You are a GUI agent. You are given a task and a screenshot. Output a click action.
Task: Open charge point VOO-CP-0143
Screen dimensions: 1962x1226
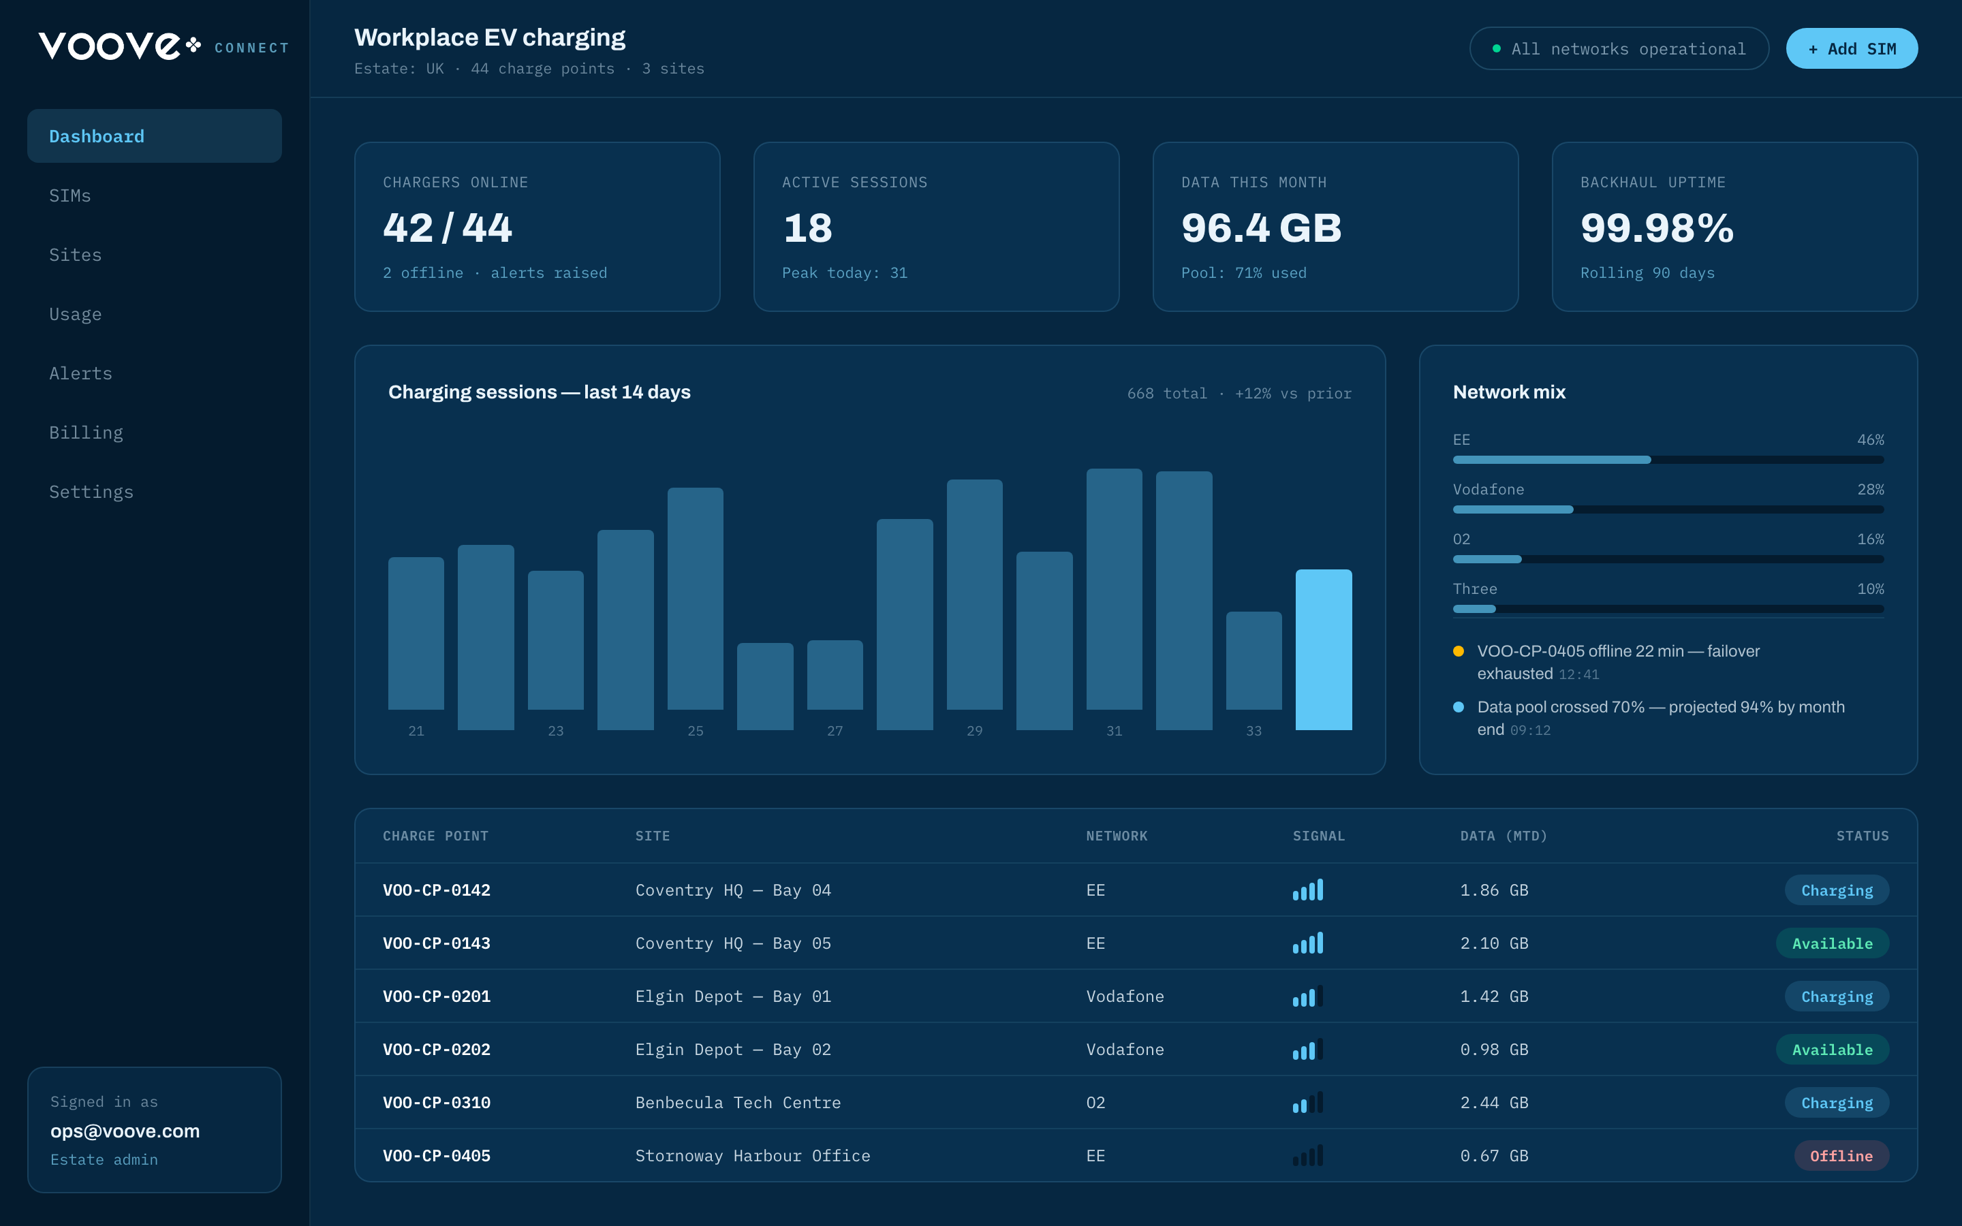[436, 943]
